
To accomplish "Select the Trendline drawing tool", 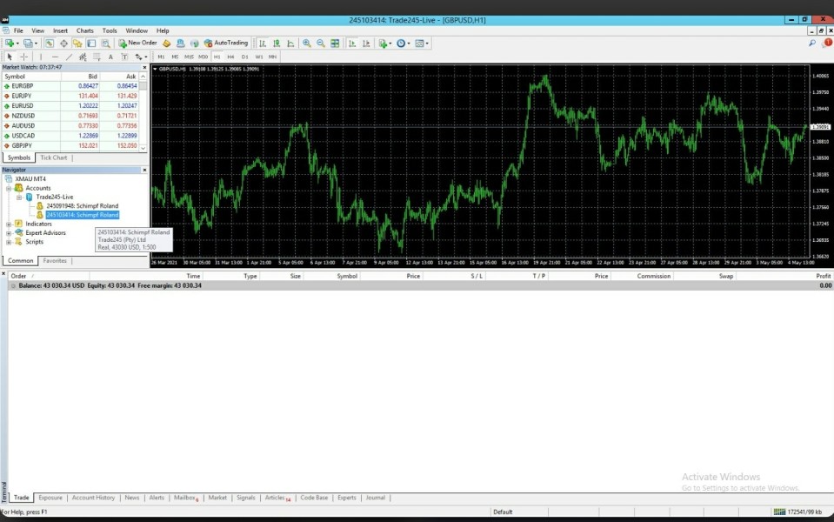I will click(x=69, y=57).
